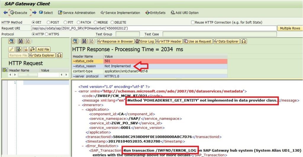Click the Response in Browser button
This screenshot has height=157, width=303.
pos(115,41)
